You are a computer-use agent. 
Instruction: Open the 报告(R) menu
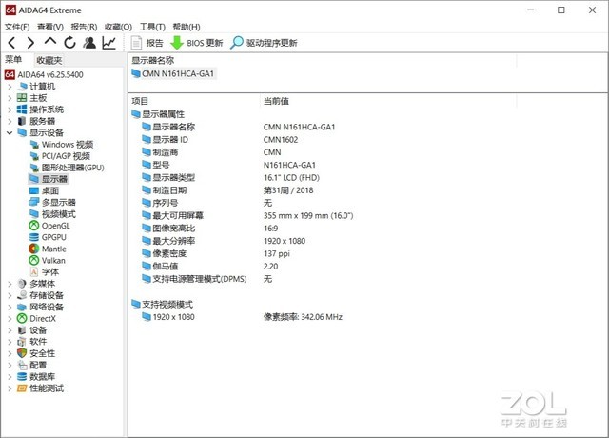[84, 27]
